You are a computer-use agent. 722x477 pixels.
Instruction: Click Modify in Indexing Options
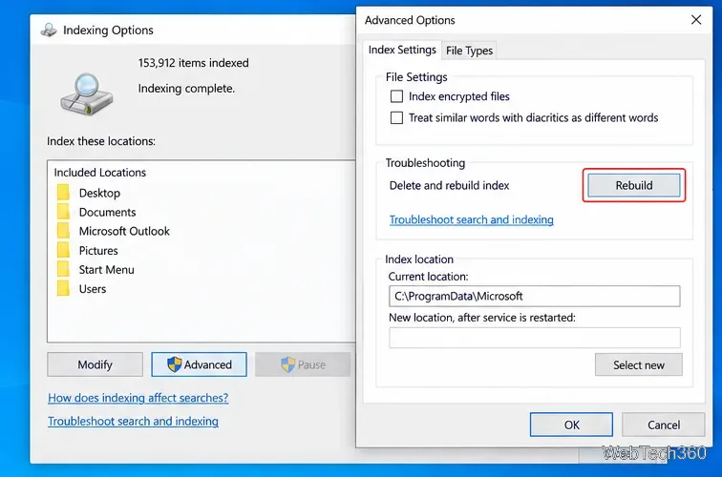(95, 364)
